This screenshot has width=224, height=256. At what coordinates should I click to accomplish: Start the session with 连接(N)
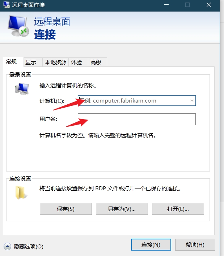pyautogui.click(x=151, y=244)
